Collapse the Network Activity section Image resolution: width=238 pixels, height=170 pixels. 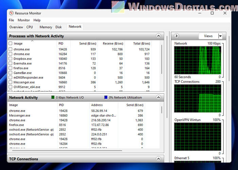click(158, 97)
